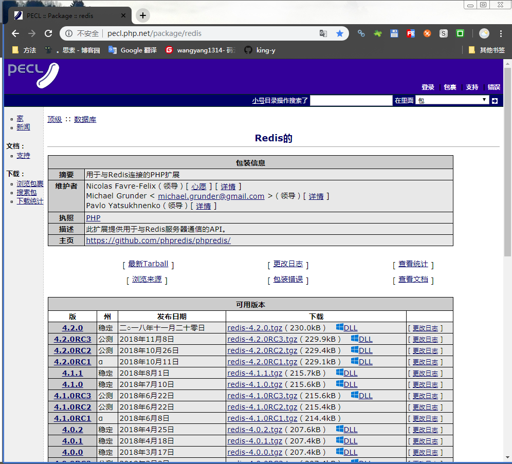This screenshot has width=512, height=464.
Task: Click the michael.grunder@gmail.com email link
Action: (x=211, y=196)
